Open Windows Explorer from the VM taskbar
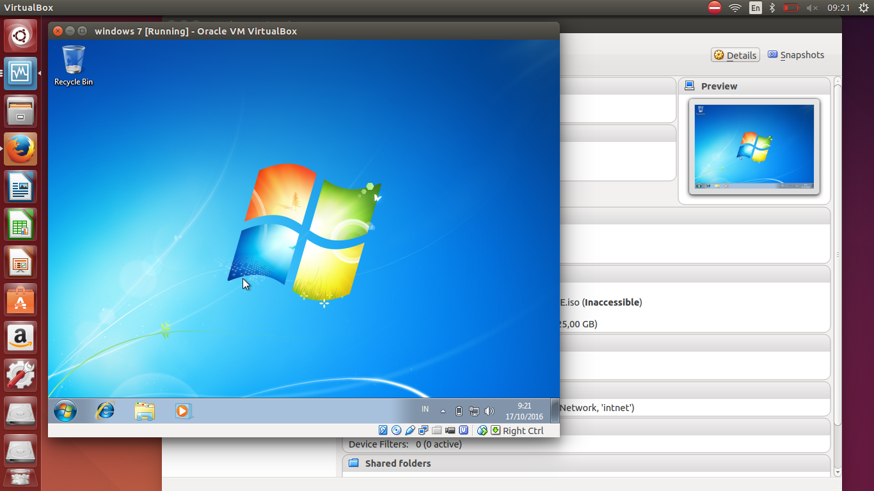The image size is (874, 491). (145, 410)
